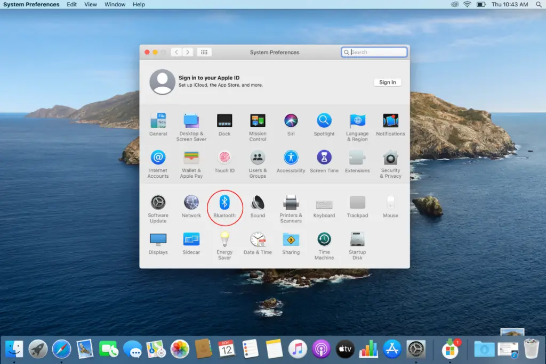The height and width of the screenshot is (364, 546).
Task: Go forward with the right chevron button
Action: point(188,52)
